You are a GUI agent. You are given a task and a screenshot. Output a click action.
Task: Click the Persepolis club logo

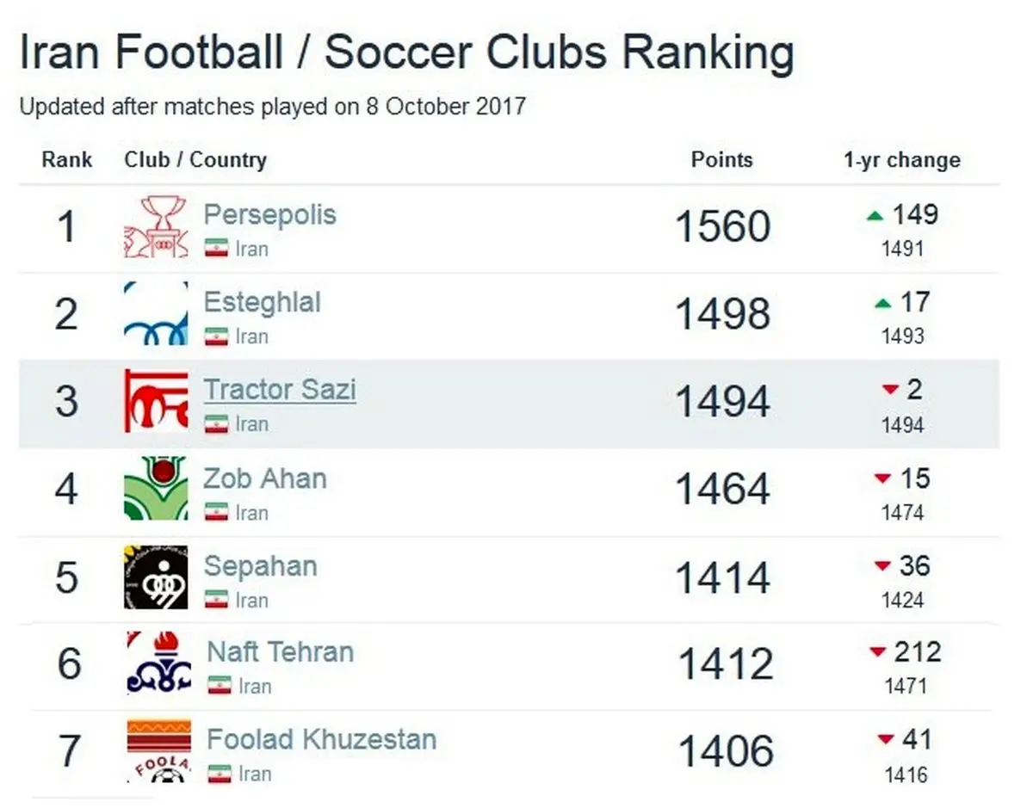coord(156,227)
